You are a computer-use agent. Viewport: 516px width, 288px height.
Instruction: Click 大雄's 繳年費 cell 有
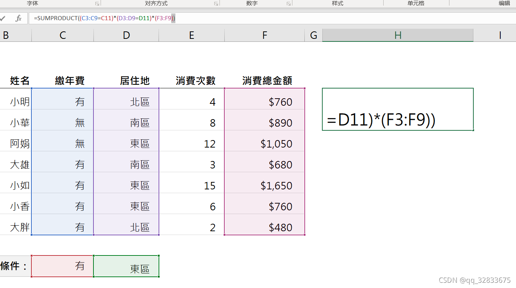(63, 162)
